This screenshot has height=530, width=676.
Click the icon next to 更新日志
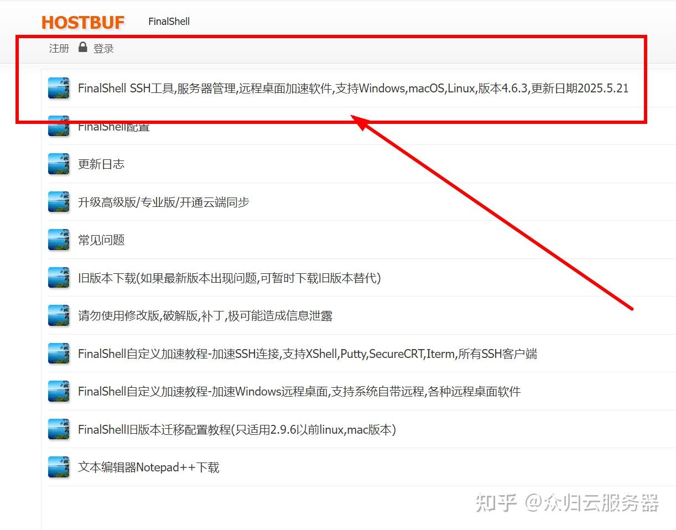coord(59,164)
